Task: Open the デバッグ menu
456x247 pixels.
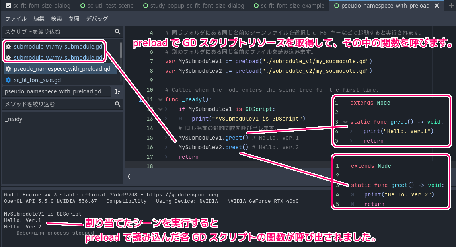Action: 97,19
